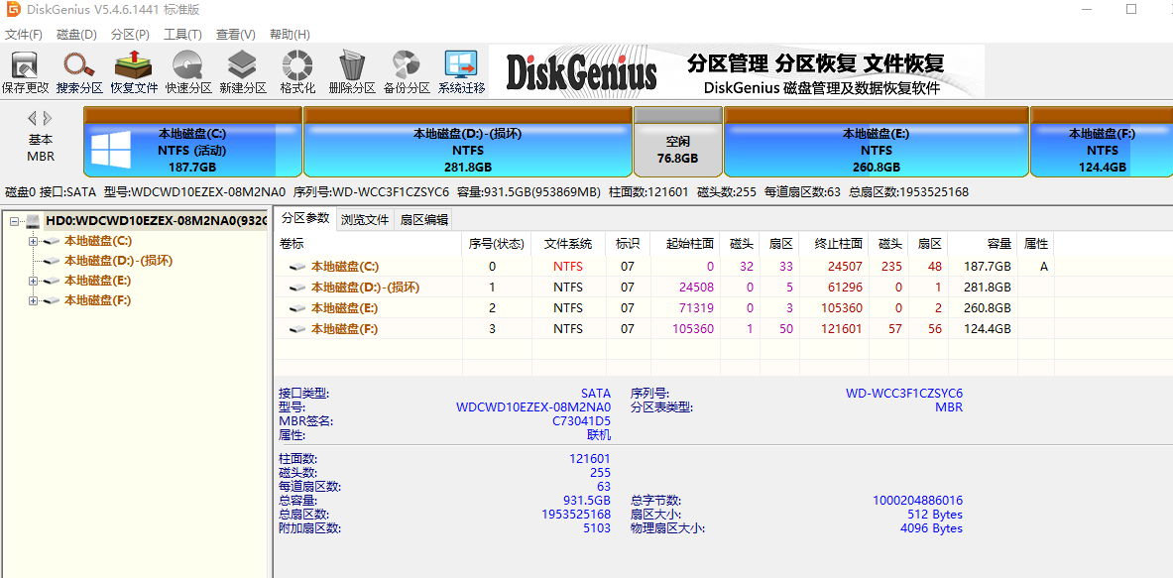Open the 帮助(H) menu
This screenshot has height=578, width=1173.
click(291, 35)
